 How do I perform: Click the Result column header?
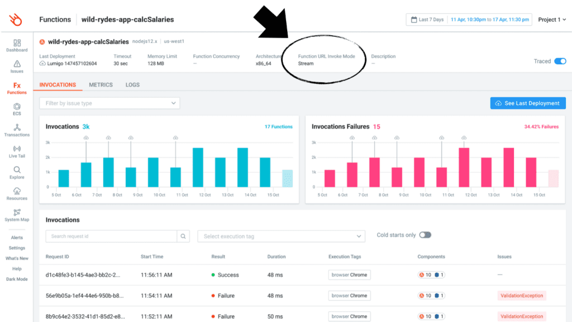pos(218,257)
